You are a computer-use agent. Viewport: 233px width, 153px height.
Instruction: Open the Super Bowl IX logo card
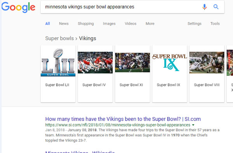point(170,74)
